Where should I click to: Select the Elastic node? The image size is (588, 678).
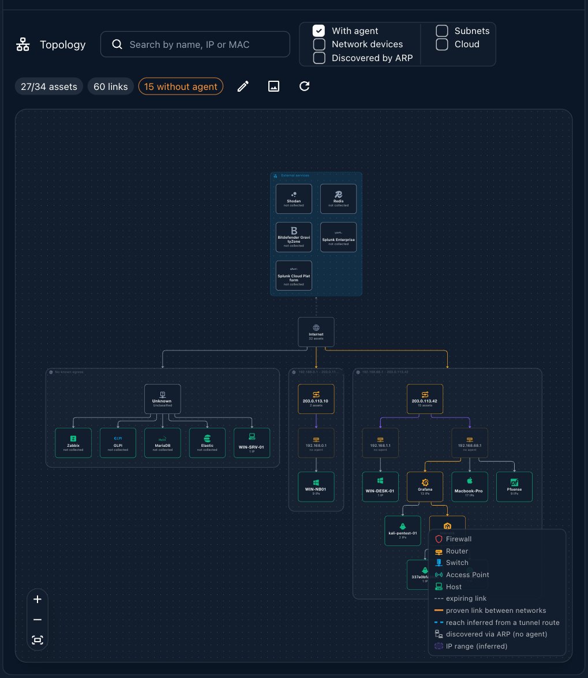pyautogui.click(x=207, y=443)
